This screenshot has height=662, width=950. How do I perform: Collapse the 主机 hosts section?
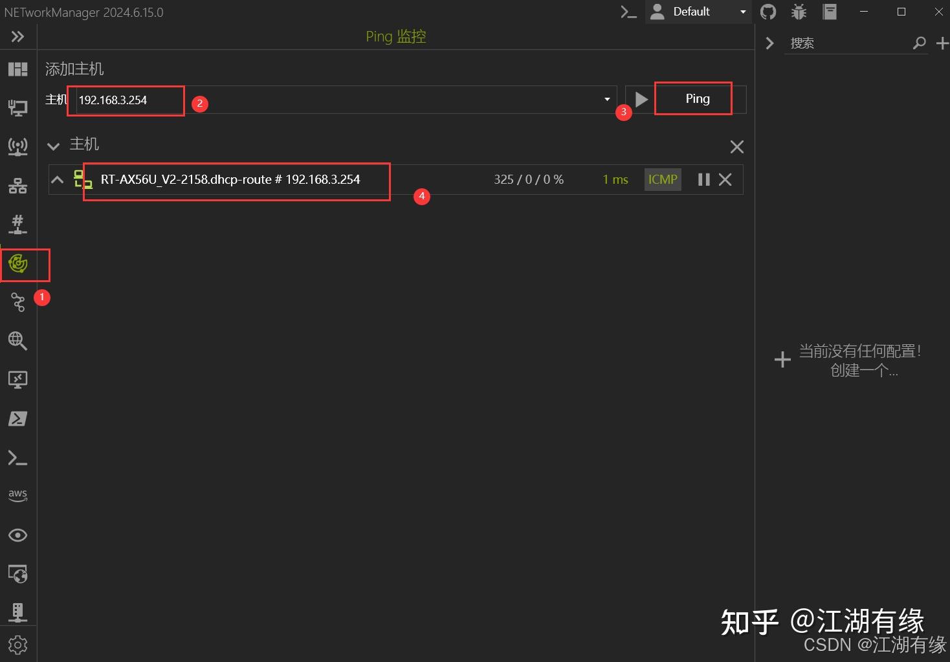(x=54, y=146)
